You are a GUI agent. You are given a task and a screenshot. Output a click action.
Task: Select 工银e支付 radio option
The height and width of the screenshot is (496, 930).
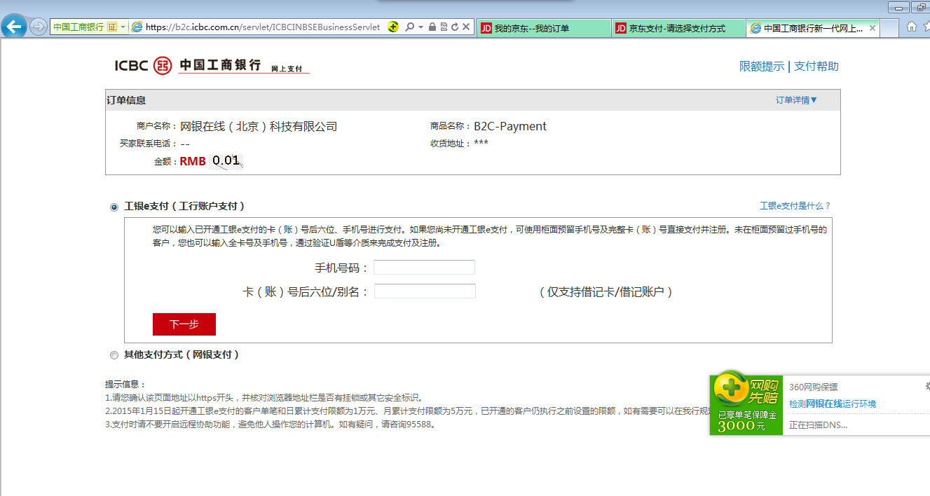(114, 207)
